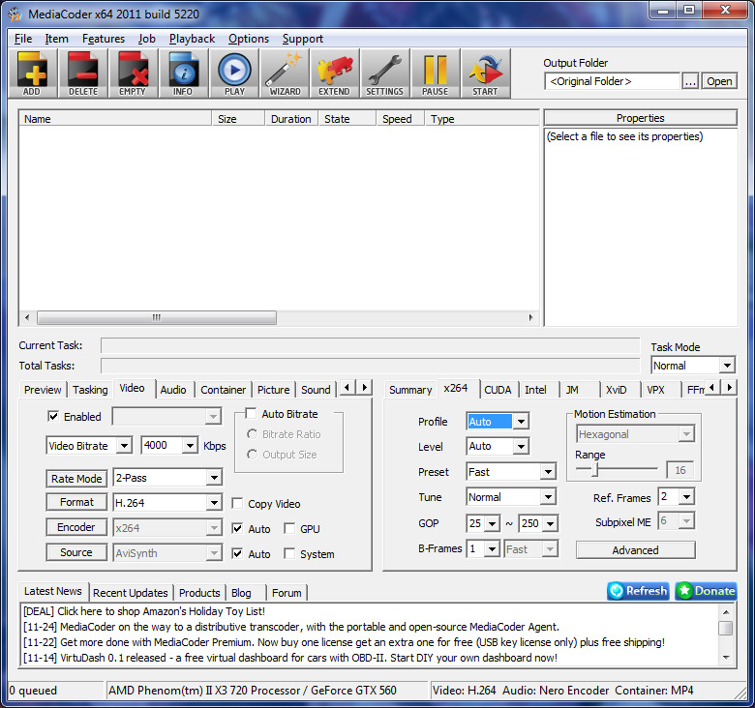This screenshot has height=708, width=755.
Task: Select the Output Size radio button
Action: tap(252, 454)
